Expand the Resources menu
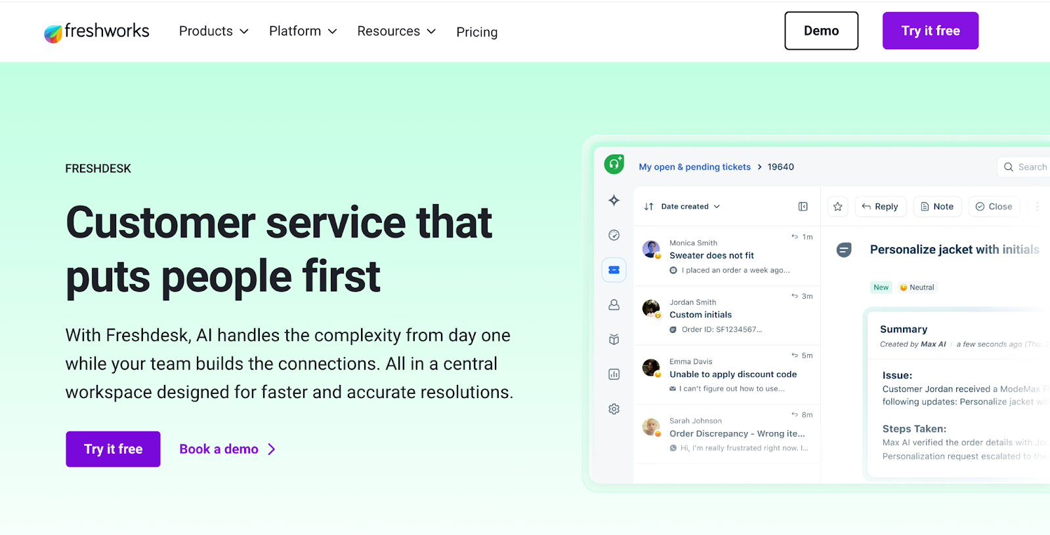The image size is (1050, 535). click(396, 31)
